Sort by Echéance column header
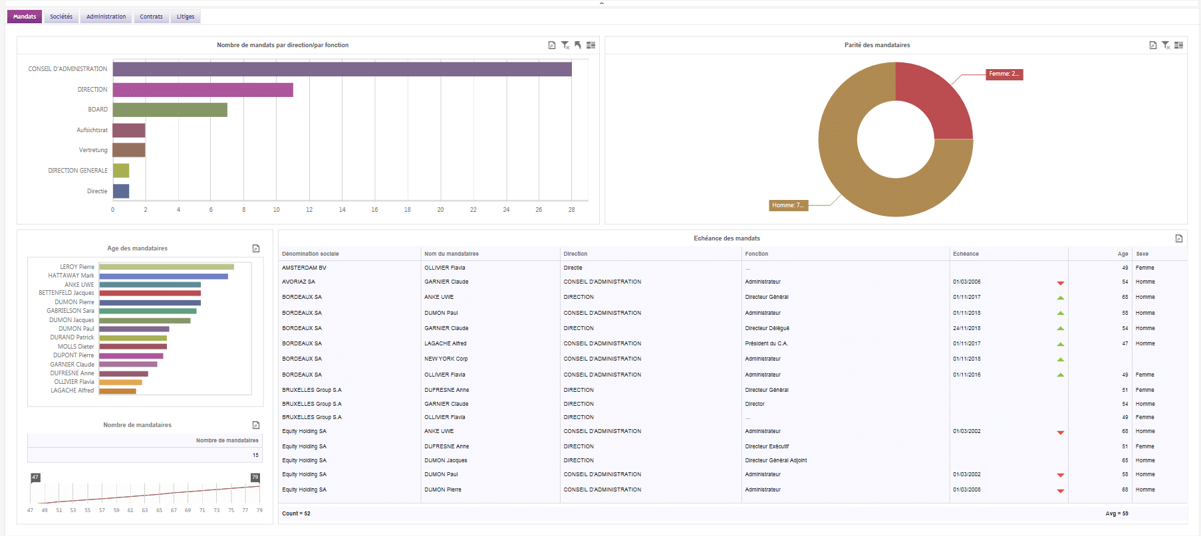1201x536 pixels. pos(966,254)
